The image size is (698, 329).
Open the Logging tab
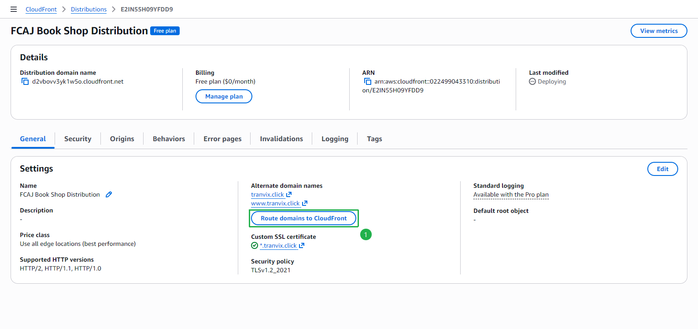335,139
